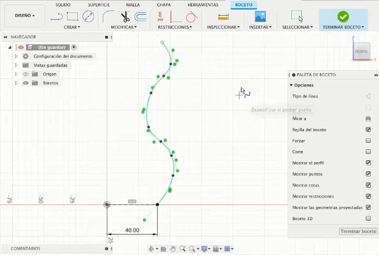Image resolution: width=379 pixels, height=255 pixels.
Task: Click Configuración del documento gear icon
Action: [x=26, y=56]
